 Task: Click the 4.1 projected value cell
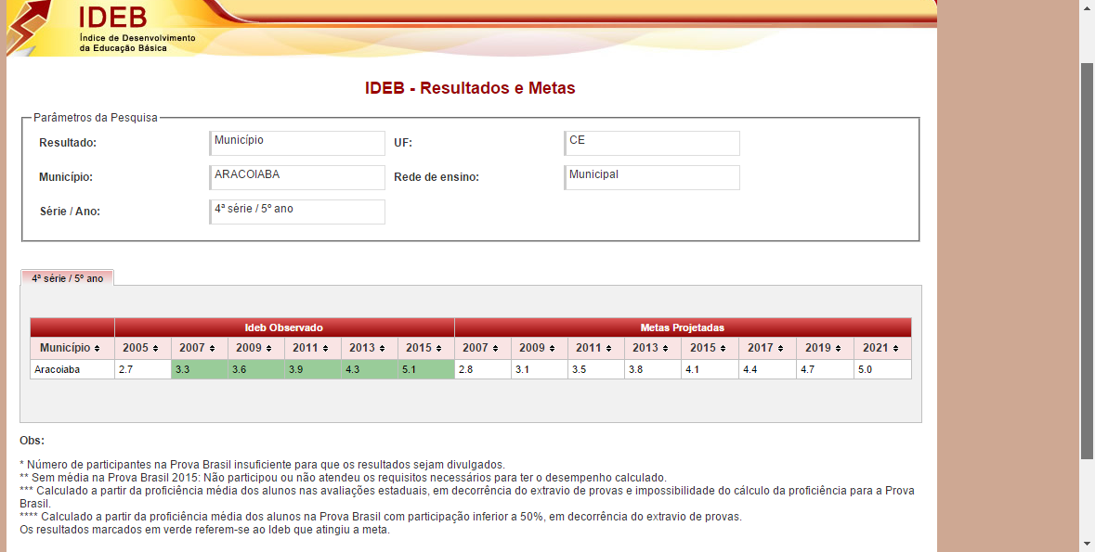(710, 369)
